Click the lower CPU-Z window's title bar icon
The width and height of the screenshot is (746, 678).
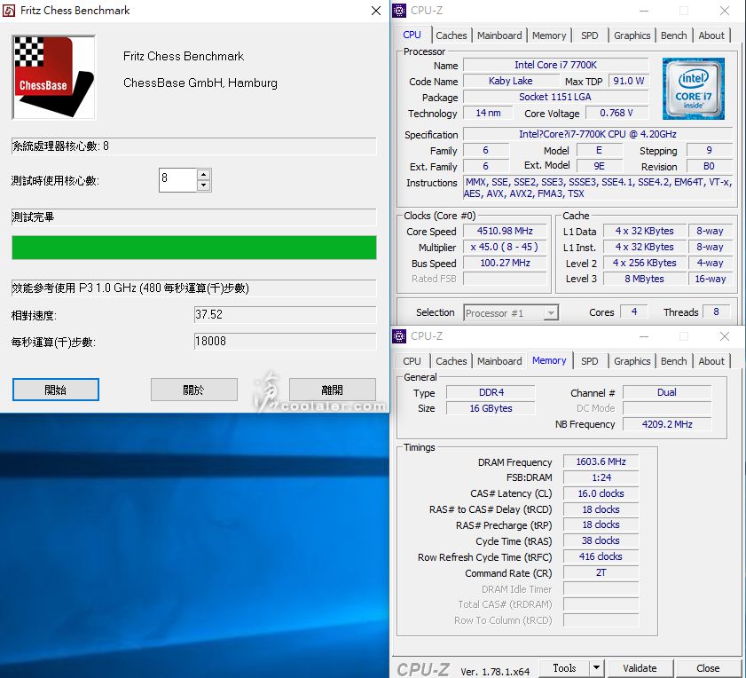(399, 336)
